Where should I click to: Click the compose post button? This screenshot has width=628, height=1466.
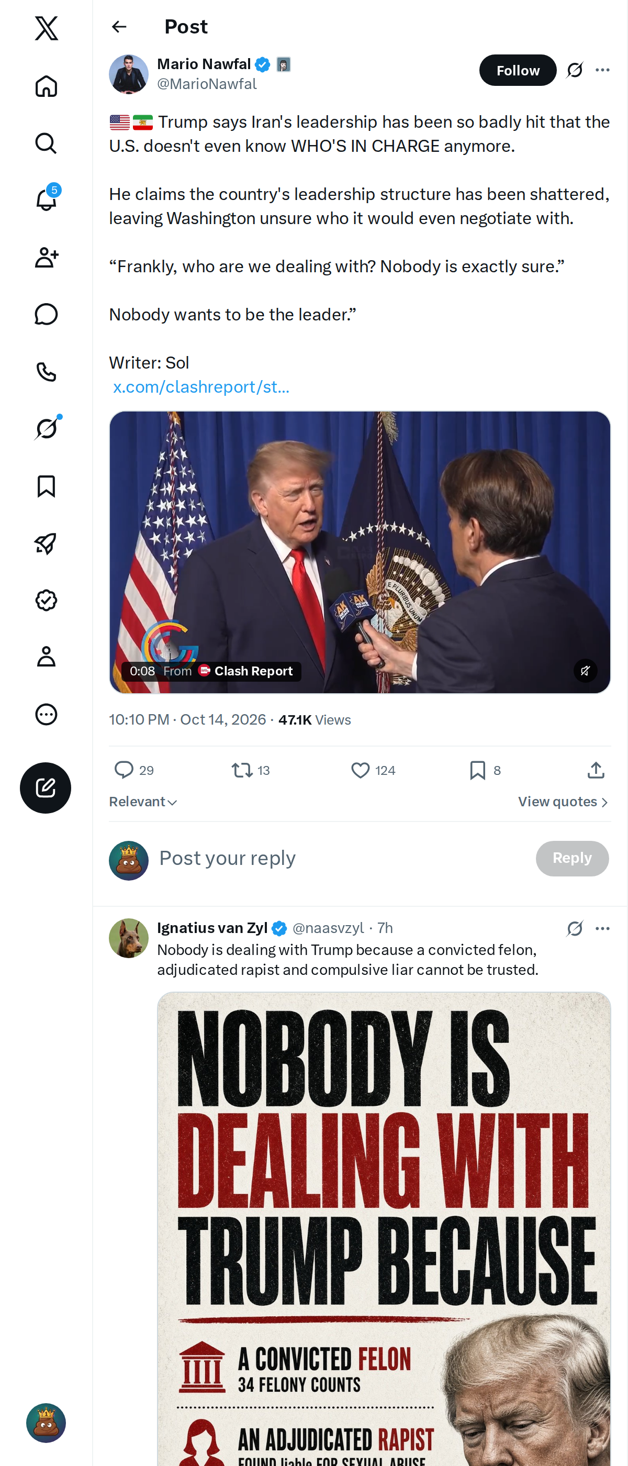[x=46, y=787]
